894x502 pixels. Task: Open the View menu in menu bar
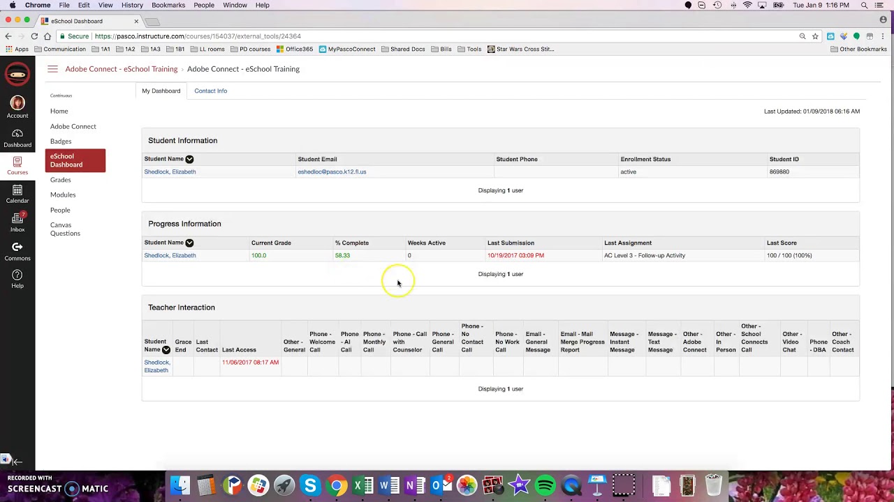[105, 5]
